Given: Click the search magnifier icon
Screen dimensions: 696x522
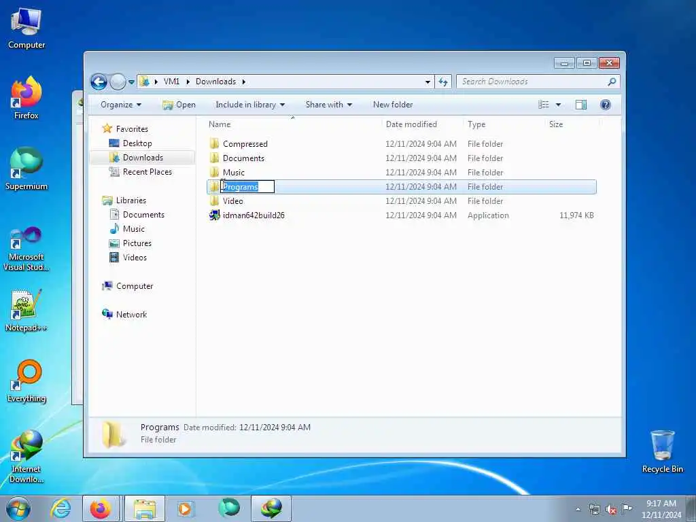Looking at the screenshot, I should tap(612, 82).
